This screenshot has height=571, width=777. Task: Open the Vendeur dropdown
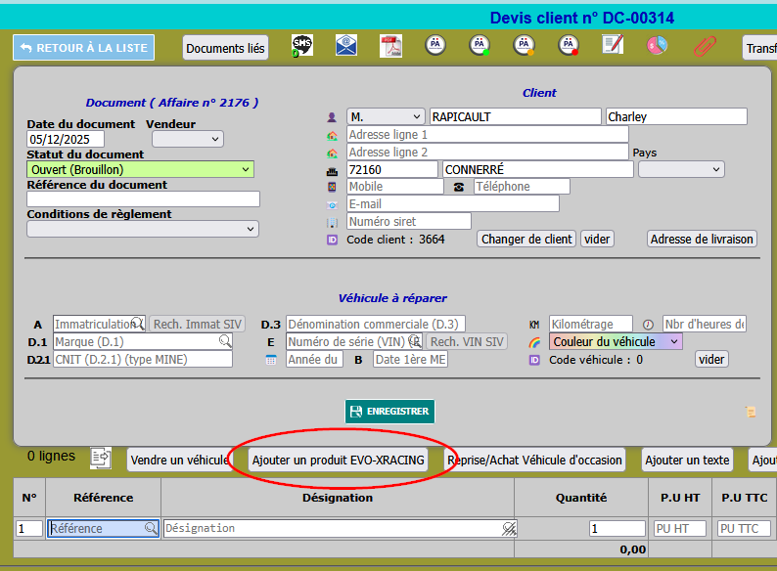pos(188,139)
